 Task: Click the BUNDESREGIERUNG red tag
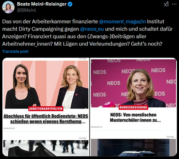133,107
